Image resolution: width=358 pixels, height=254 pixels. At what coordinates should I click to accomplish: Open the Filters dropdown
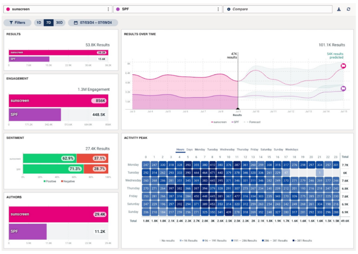point(17,22)
